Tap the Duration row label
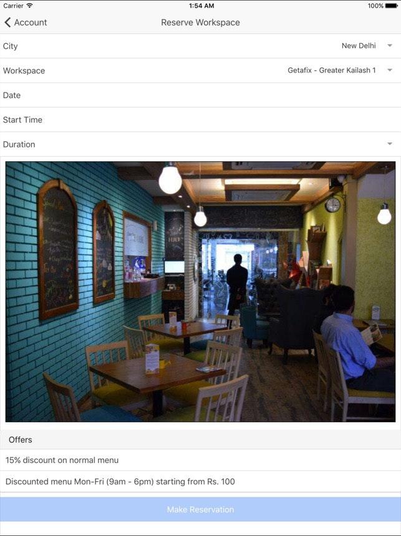Viewport: 401px width, 536px height. pos(19,144)
